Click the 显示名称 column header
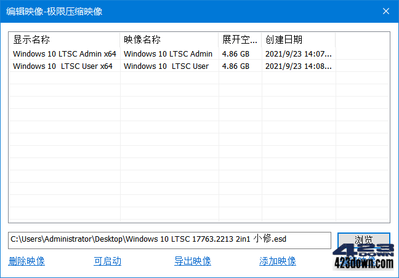The height and width of the screenshot is (278, 399). [65, 39]
